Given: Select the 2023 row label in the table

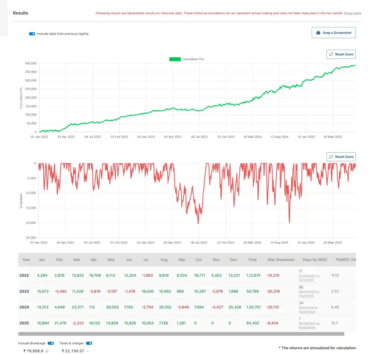Looking at the screenshot, I should coord(25,291).
